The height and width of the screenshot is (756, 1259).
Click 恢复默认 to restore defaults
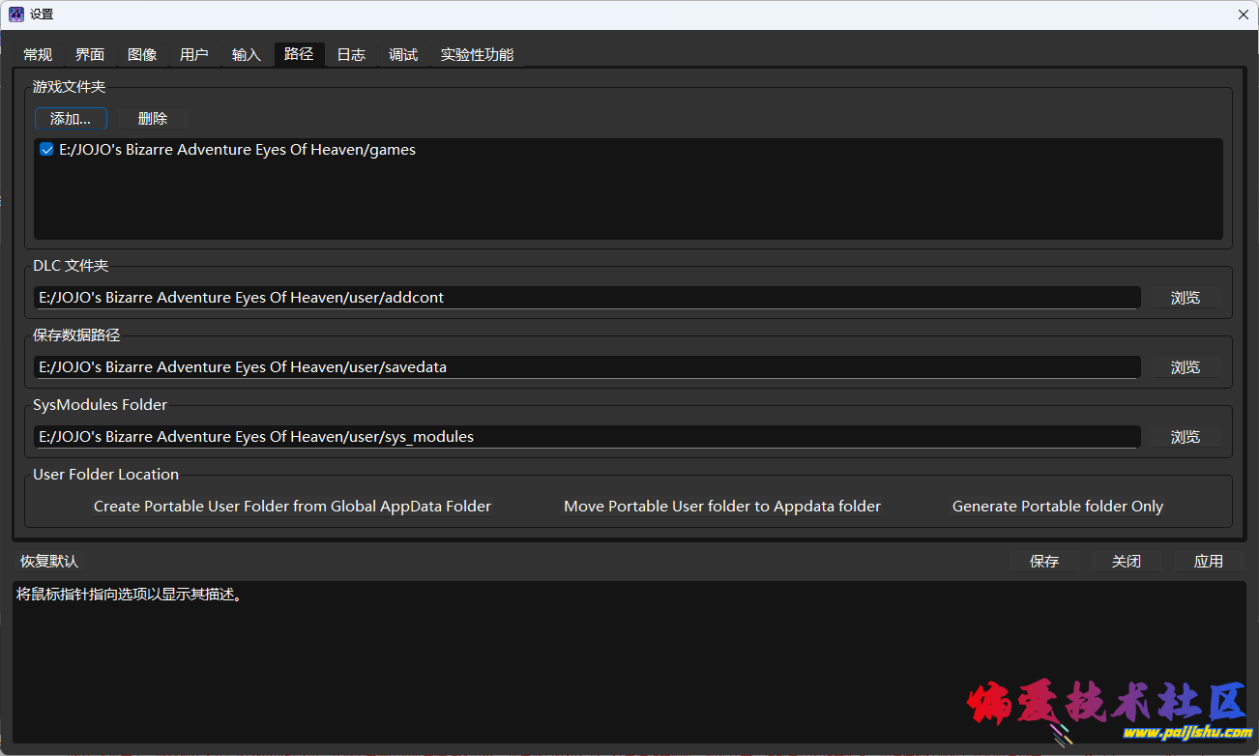pos(49,562)
